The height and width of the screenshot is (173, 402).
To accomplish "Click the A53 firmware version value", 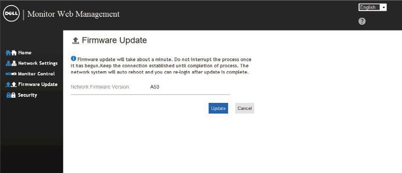I will (155, 87).
